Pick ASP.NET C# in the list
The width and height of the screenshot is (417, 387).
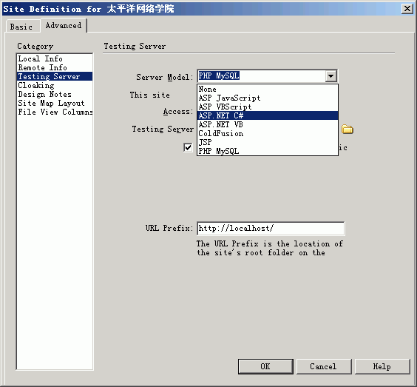pyautogui.click(x=268, y=115)
